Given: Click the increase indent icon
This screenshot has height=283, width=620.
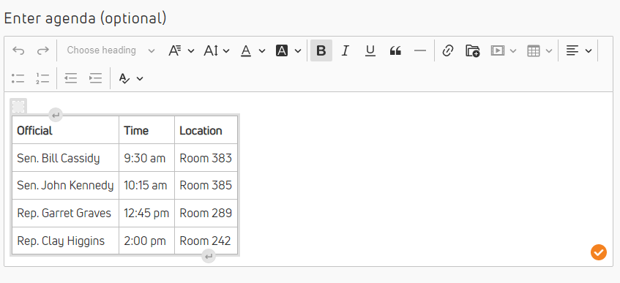Looking at the screenshot, I should pos(95,78).
